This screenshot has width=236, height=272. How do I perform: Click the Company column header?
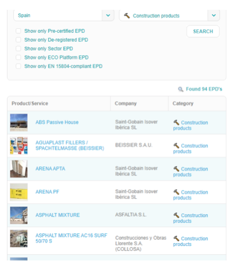click(125, 103)
